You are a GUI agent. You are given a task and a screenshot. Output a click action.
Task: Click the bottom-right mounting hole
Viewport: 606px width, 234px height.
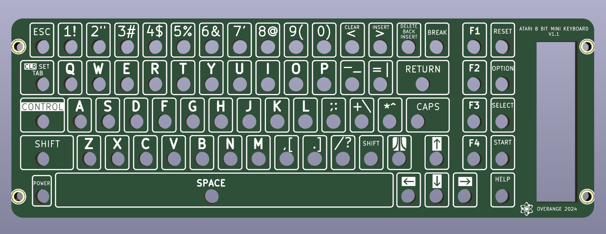(587, 197)
